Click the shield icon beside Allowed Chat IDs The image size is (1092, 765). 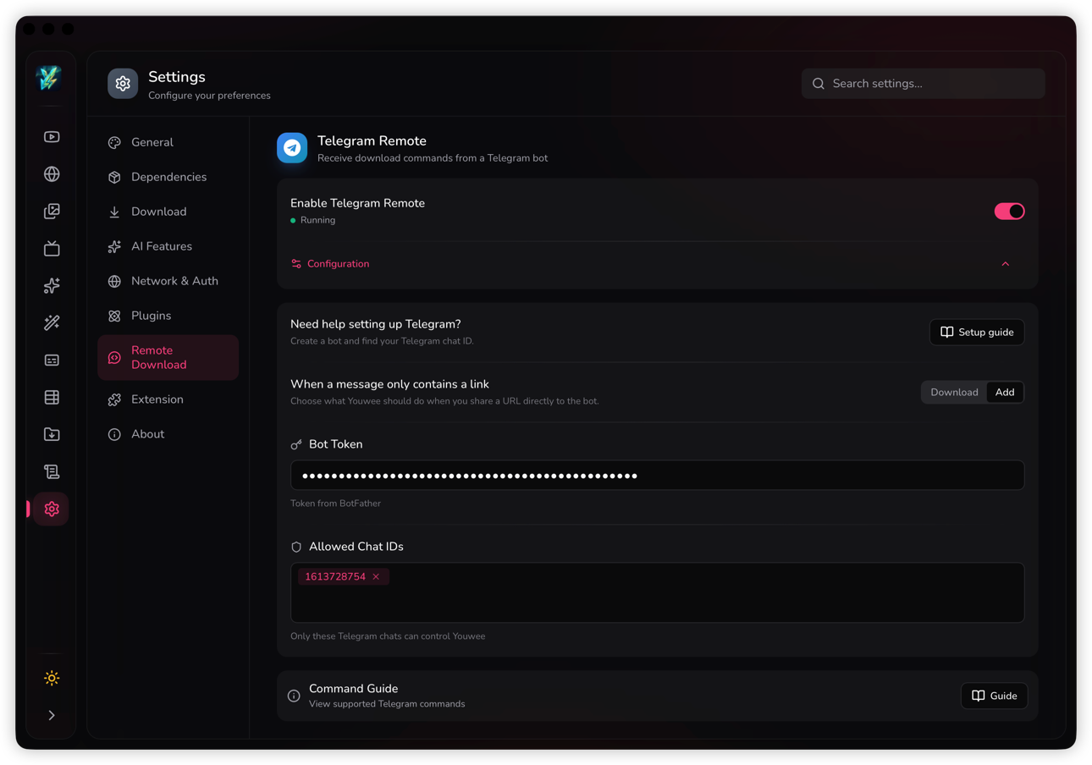pos(296,547)
